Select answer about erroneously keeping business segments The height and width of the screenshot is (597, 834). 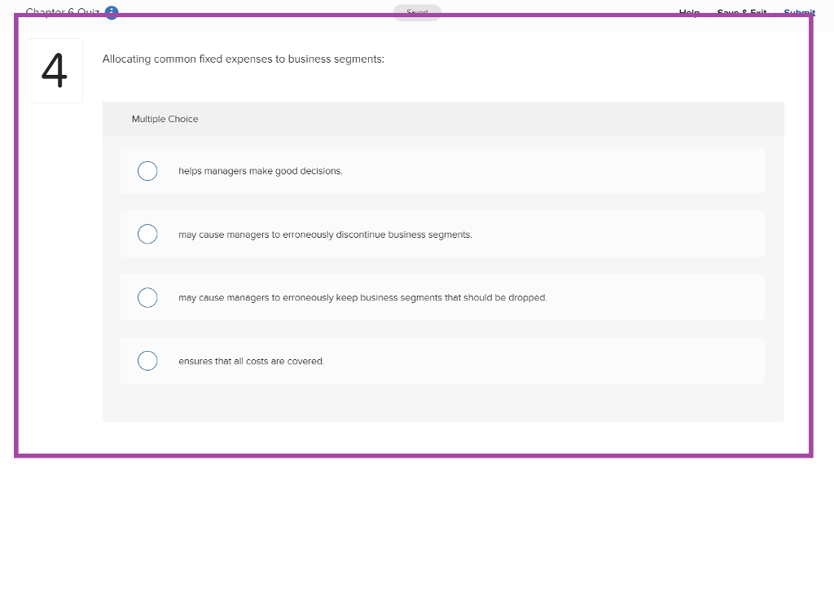coord(147,297)
